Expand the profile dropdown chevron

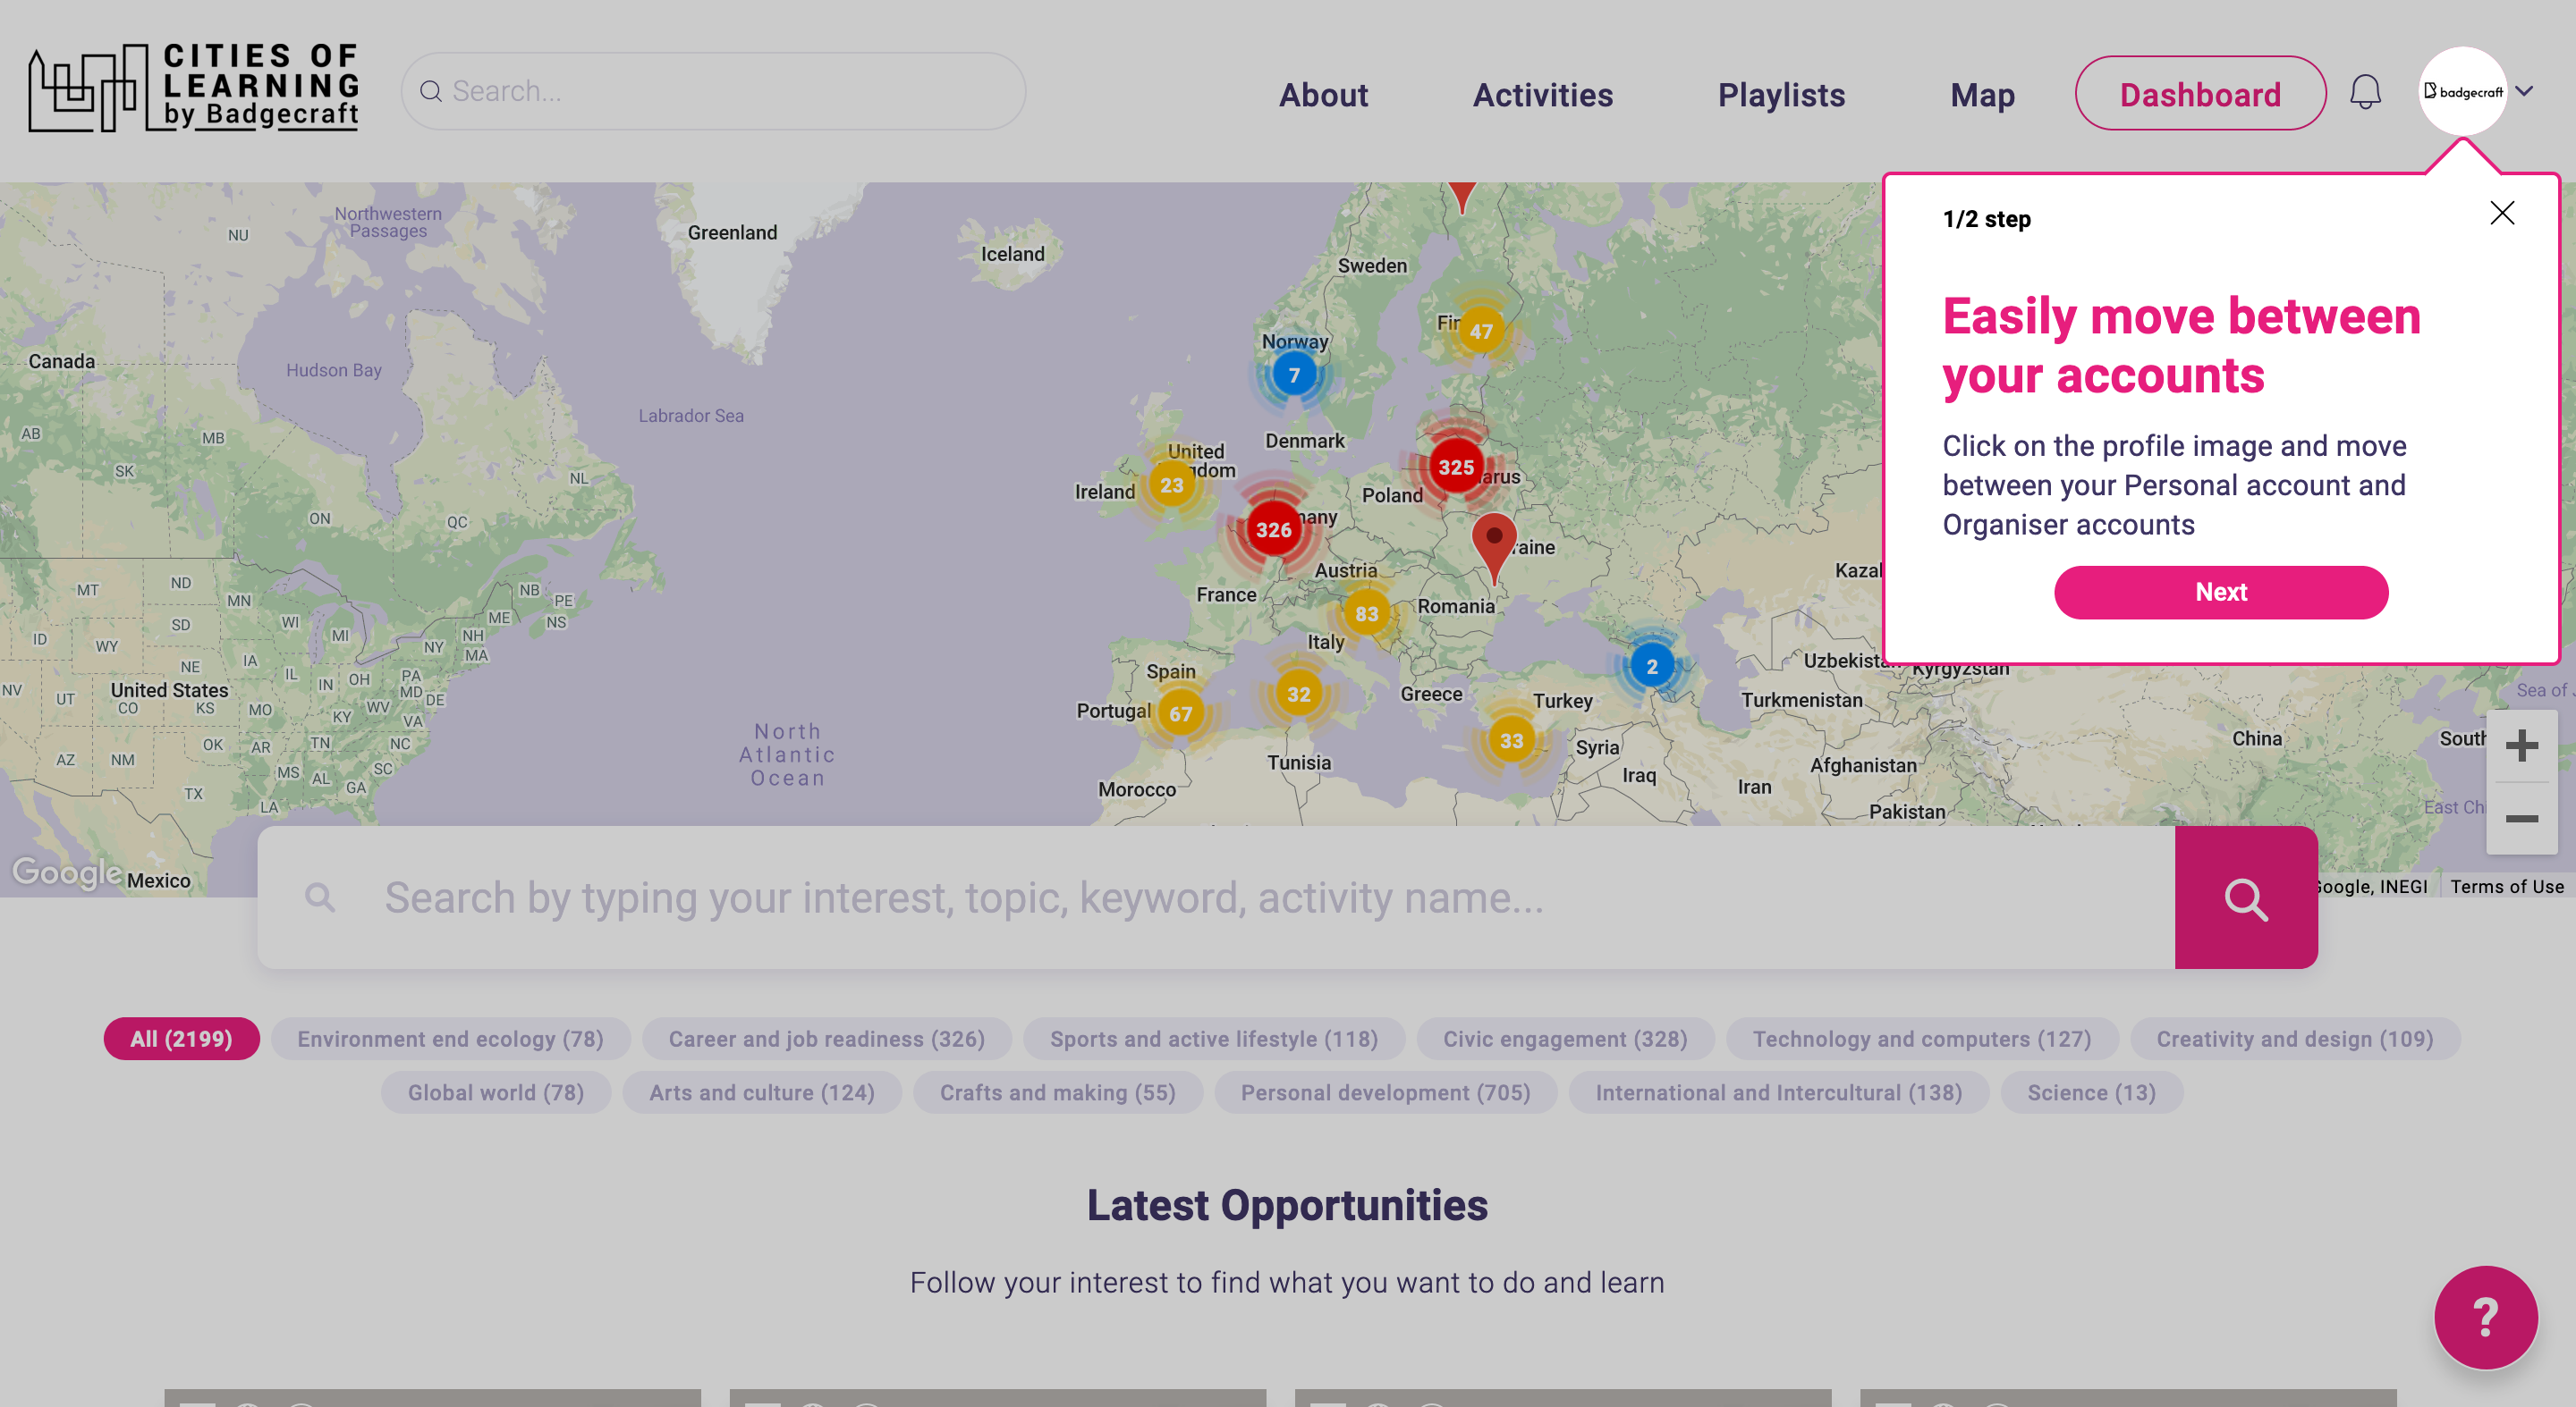(x=2524, y=91)
